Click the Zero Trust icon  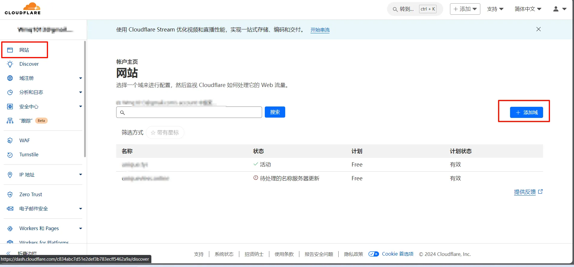coord(10,194)
